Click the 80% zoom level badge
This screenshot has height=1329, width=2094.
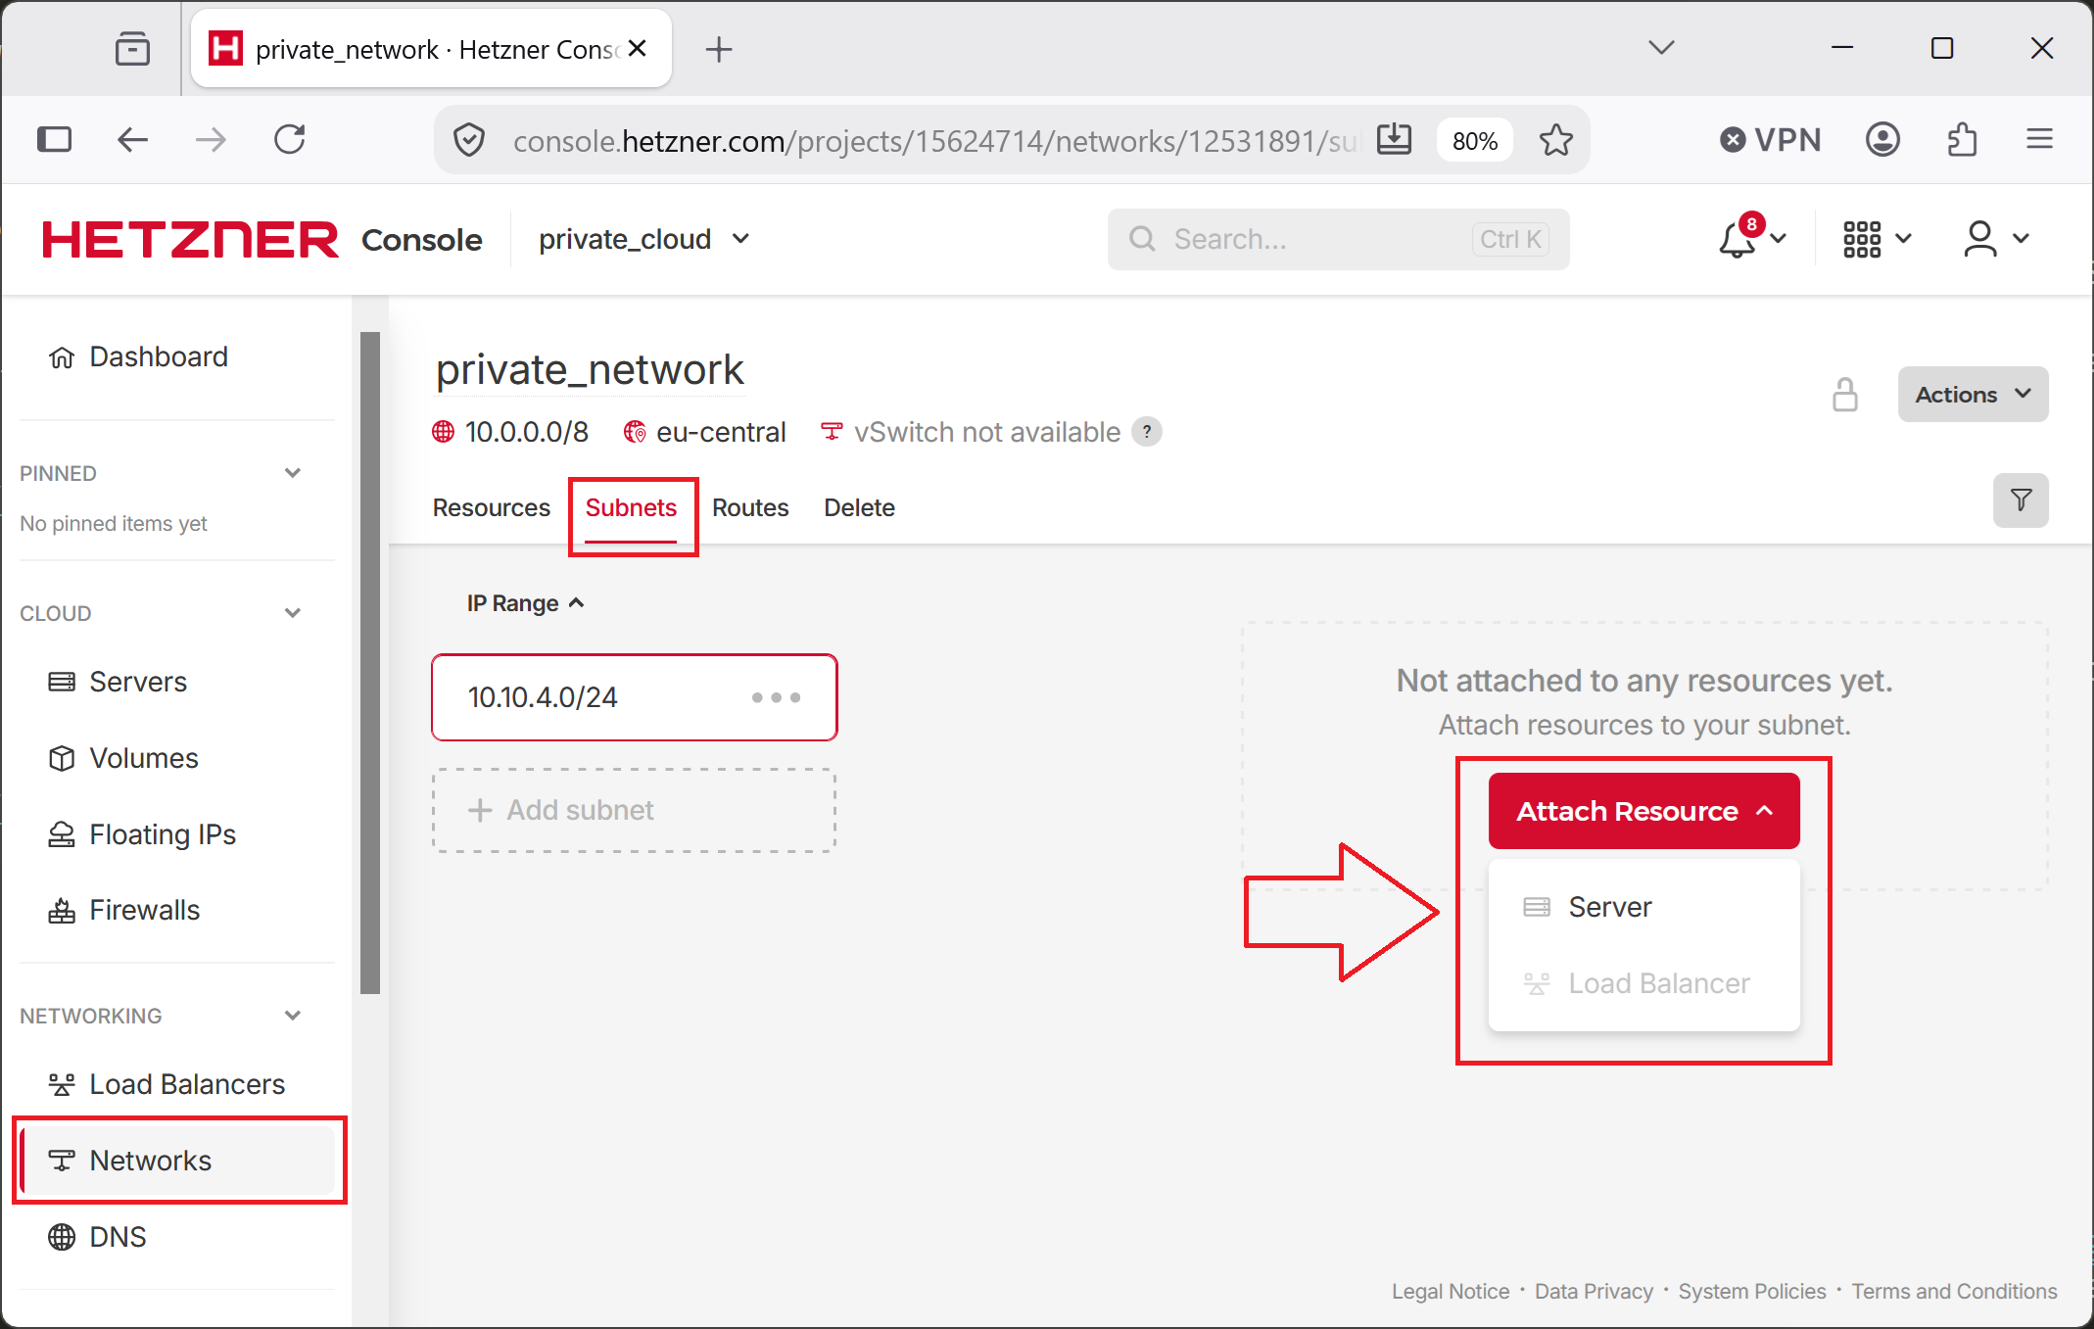(x=1475, y=141)
